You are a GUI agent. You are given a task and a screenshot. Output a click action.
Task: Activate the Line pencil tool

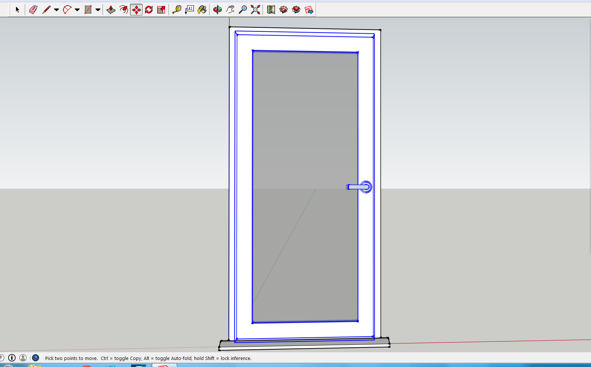pyautogui.click(x=46, y=10)
